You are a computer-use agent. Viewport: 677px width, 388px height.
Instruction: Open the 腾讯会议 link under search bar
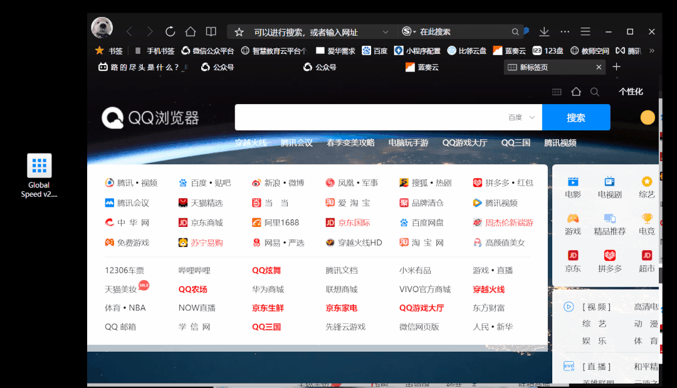tap(297, 143)
